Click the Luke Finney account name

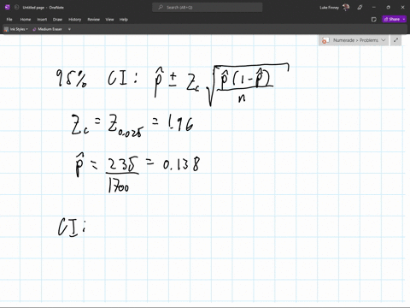coord(329,8)
